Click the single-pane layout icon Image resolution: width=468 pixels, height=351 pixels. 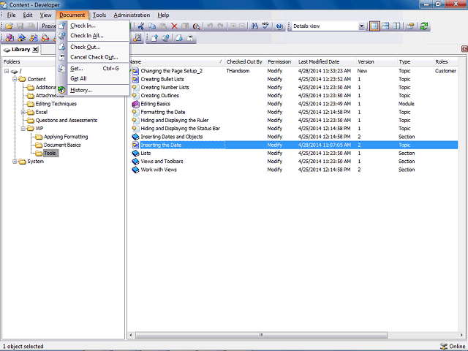(374, 26)
